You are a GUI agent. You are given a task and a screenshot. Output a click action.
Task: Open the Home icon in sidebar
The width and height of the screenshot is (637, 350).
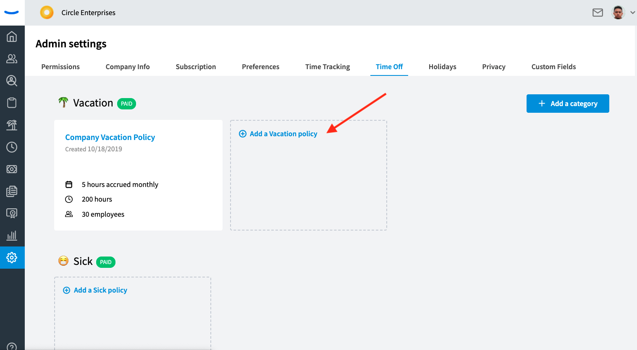(x=12, y=36)
